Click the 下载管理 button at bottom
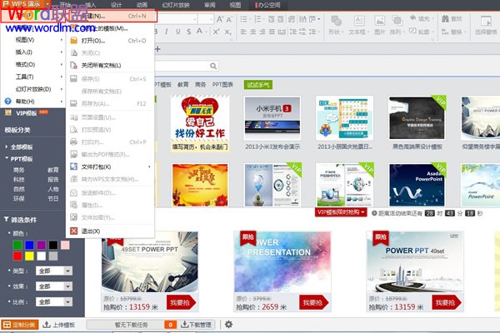This screenshot has width=500, height=333. pos(196,325)
